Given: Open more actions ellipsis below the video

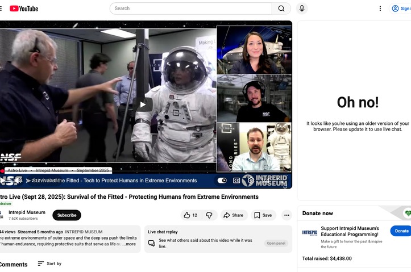Looking at the screenshot, I should pyautogui.click(x=287, y=215).
